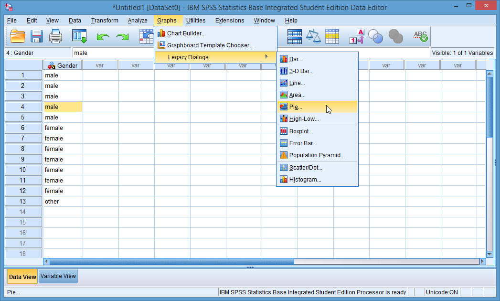Image resolution: width=500 pixels, height=301 pixels.
Task: Open the Analyze menu
Action: tap(138, 21)
